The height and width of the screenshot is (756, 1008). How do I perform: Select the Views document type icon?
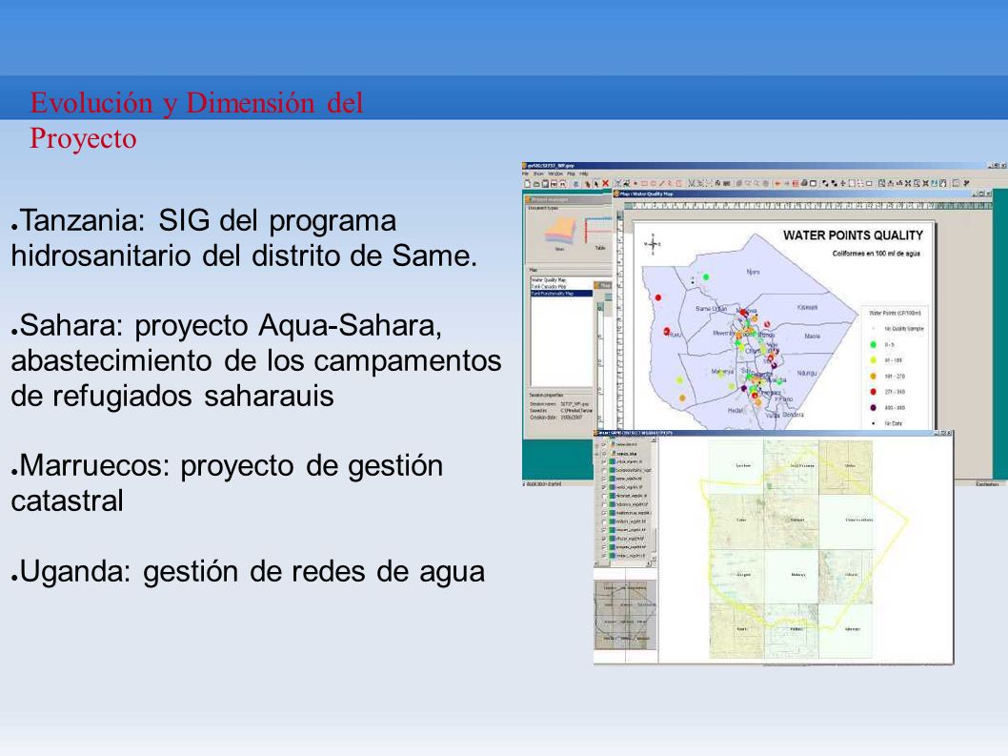point(560,235)
